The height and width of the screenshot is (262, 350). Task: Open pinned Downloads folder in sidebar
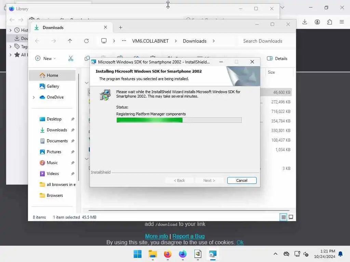[x=57, y=130]
